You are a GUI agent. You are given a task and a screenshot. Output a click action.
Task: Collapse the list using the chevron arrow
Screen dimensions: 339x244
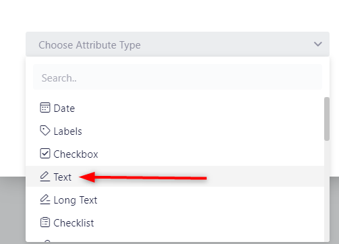318,44
